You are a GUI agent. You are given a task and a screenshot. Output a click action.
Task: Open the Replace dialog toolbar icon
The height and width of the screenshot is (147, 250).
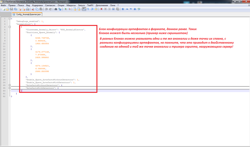(x=60, y=9)
